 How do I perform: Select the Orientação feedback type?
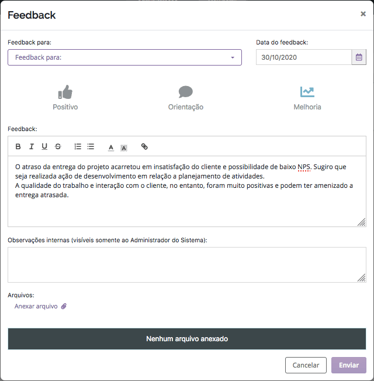coord(186,98)
